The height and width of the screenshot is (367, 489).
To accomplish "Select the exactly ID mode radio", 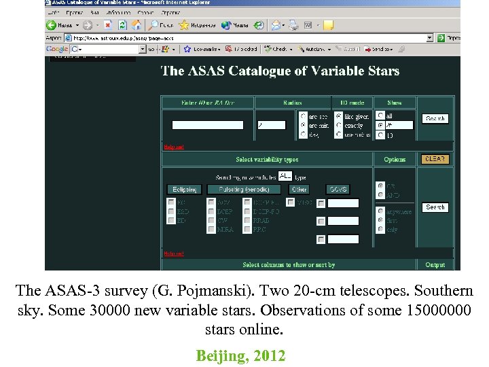I will (339, 125).
